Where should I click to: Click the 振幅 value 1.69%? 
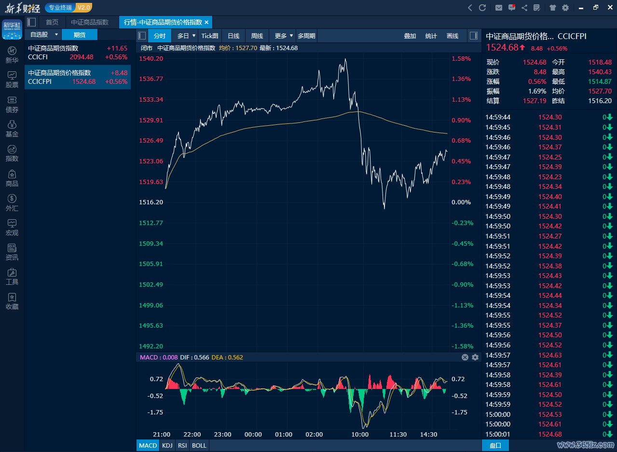(537, 91)
